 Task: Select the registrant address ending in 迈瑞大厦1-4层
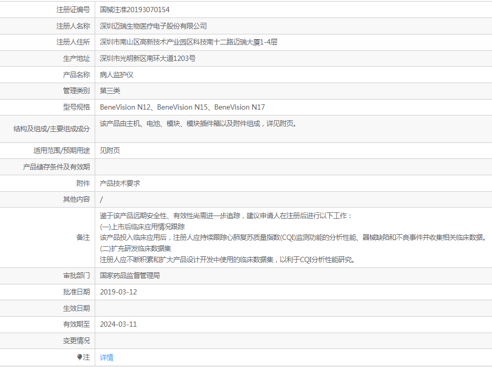pos(188,42)
